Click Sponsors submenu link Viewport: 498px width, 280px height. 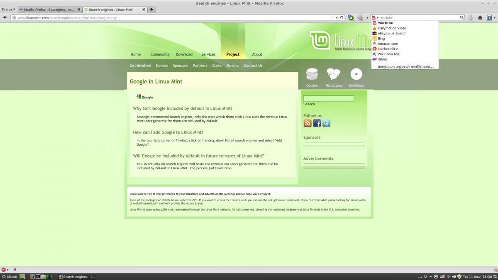click(180, 66)
